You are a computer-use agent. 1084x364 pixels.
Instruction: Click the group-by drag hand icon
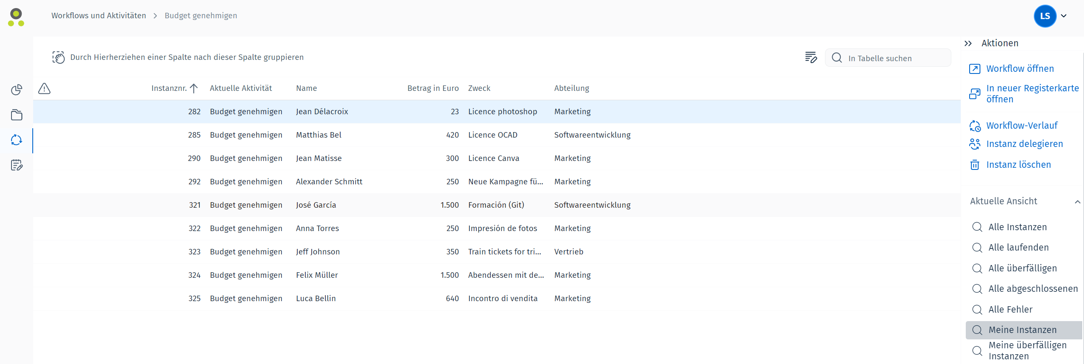coord(58,57)
